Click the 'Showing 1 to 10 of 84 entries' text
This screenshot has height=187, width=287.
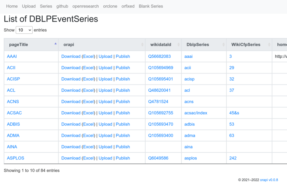point(32,171)
